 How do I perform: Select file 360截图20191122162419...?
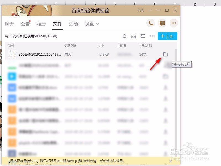pyautogui.click(x=40, y=54)
